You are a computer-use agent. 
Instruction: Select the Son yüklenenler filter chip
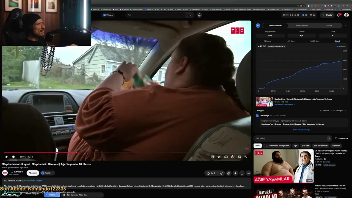321,146
